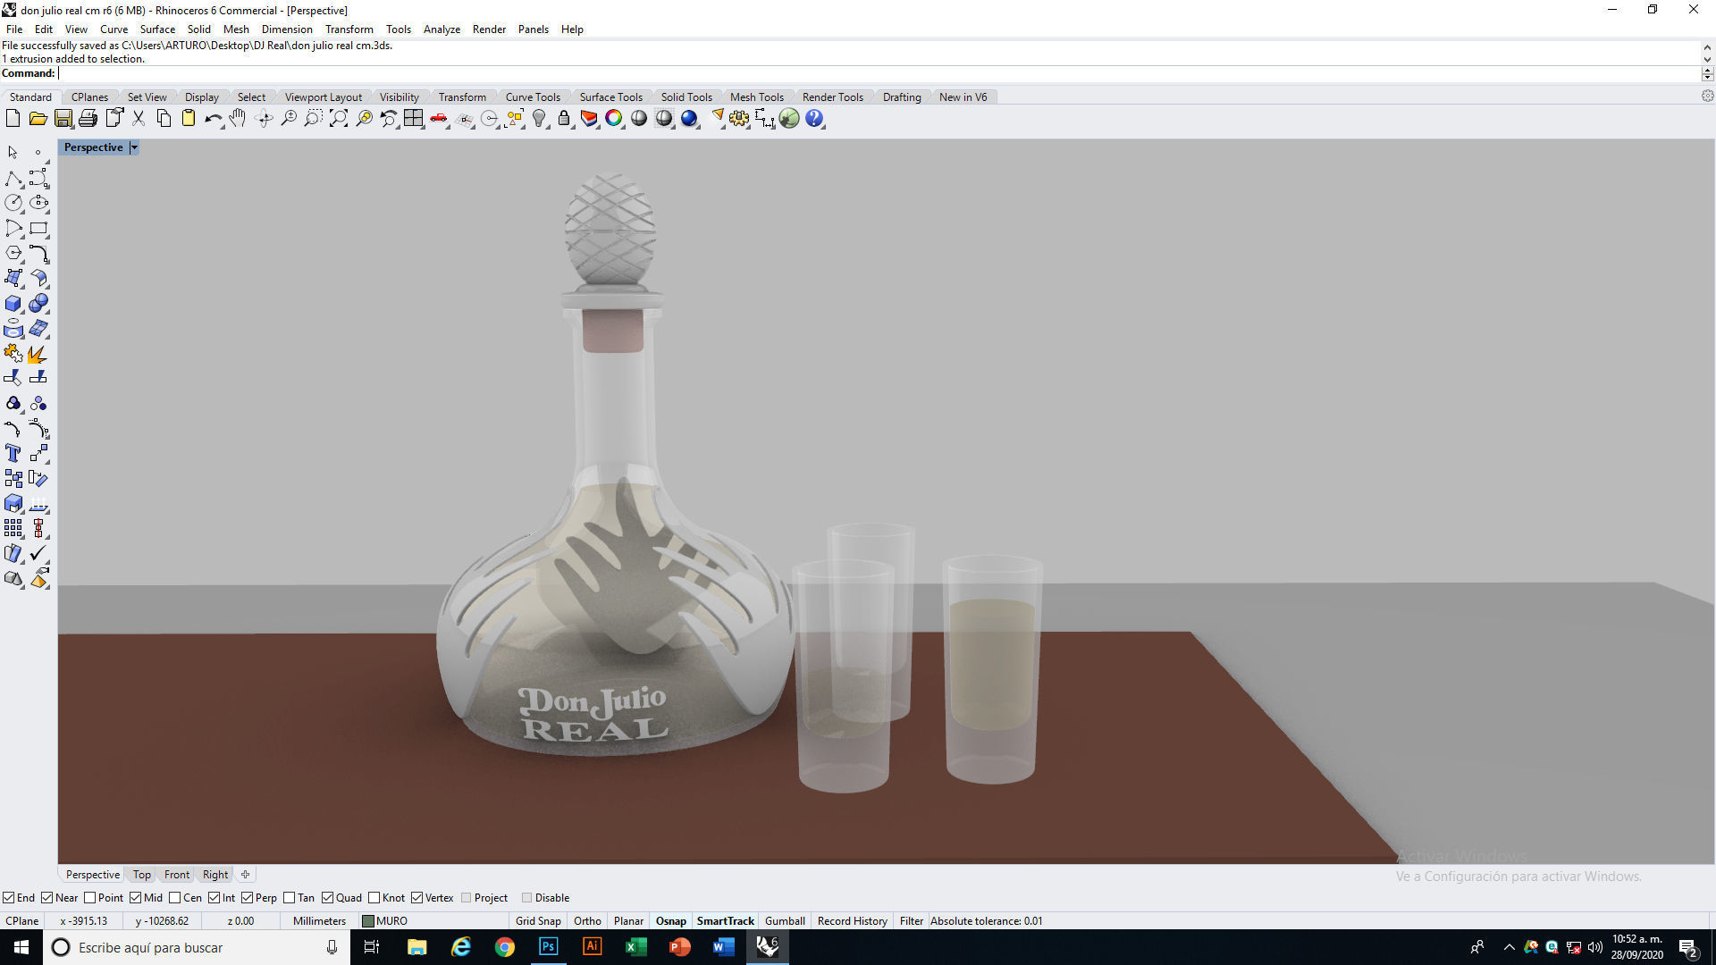
Task: Click the Command input field
Action: pyautogui.click(x=879, y=73)
